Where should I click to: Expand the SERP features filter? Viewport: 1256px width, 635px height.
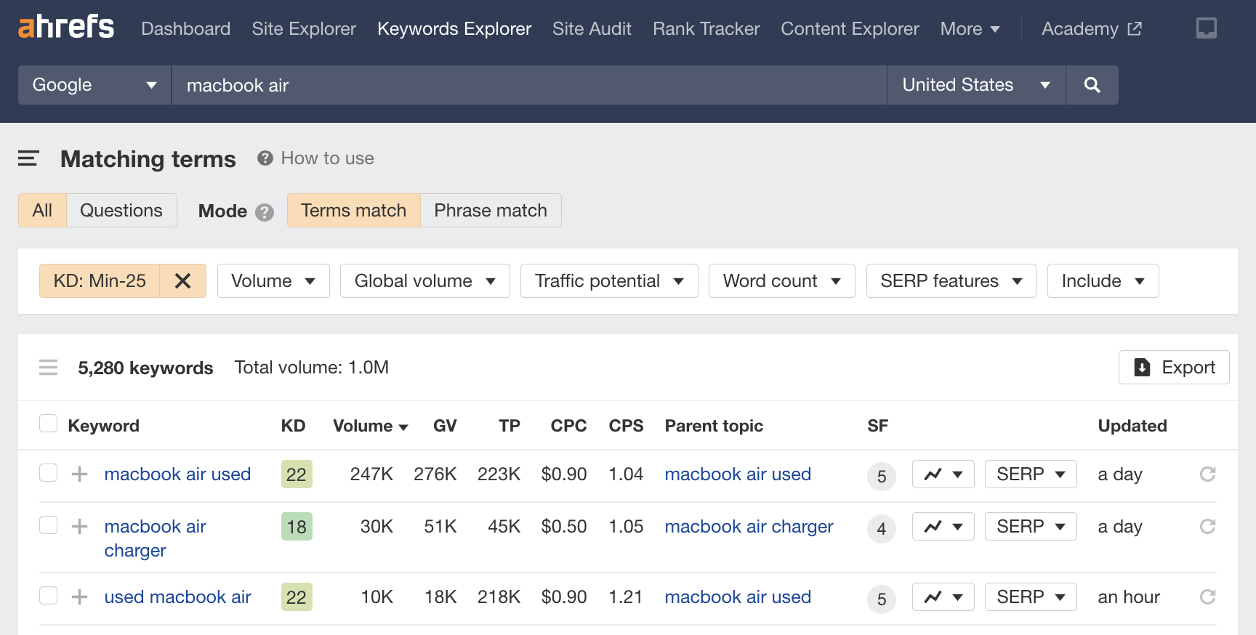[x=951, y=281]
